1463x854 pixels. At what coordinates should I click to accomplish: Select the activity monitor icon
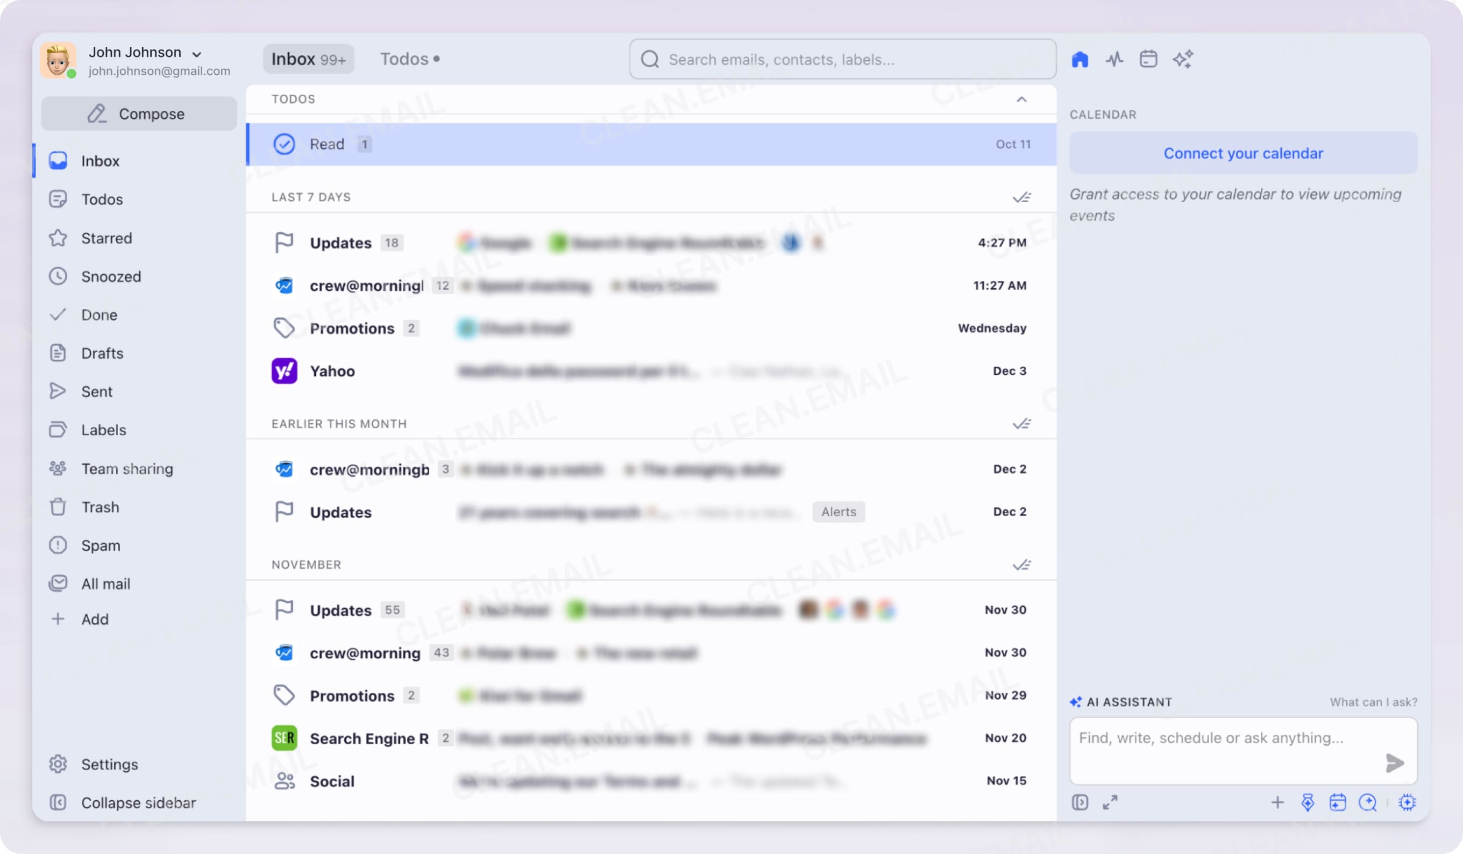(x=1114, y=59)
